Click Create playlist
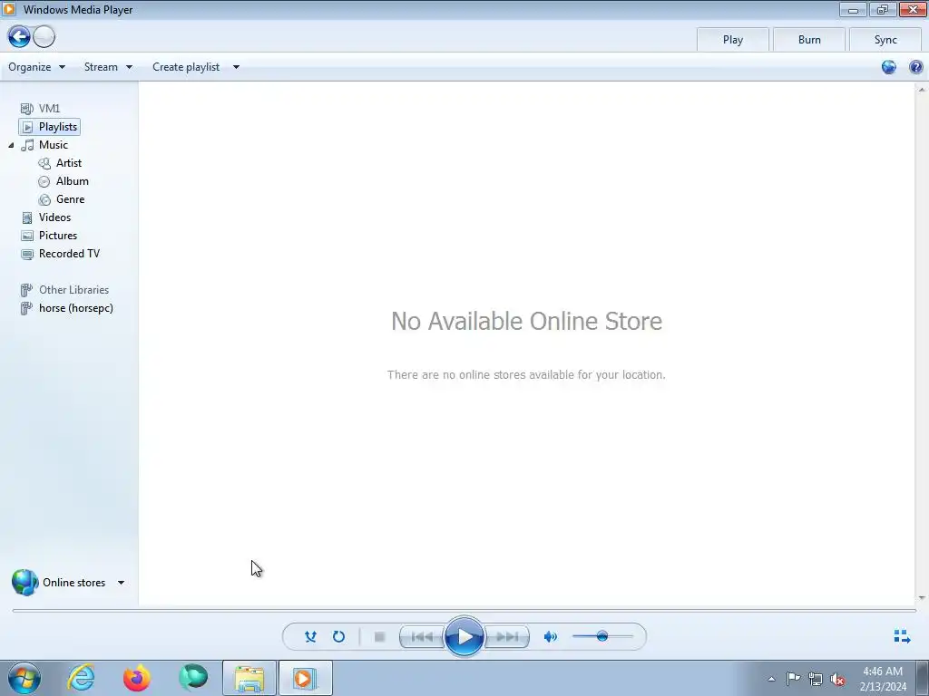This screenshot has height=696, width=929. [186, 67]
